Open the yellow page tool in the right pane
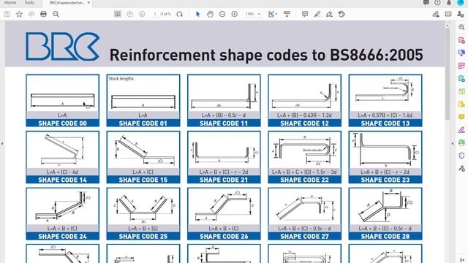468x263 pixels. point(461,104)
